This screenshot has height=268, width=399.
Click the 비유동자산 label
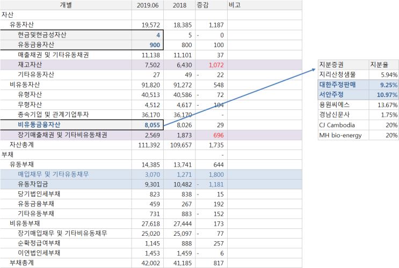[x=25, y=85]
